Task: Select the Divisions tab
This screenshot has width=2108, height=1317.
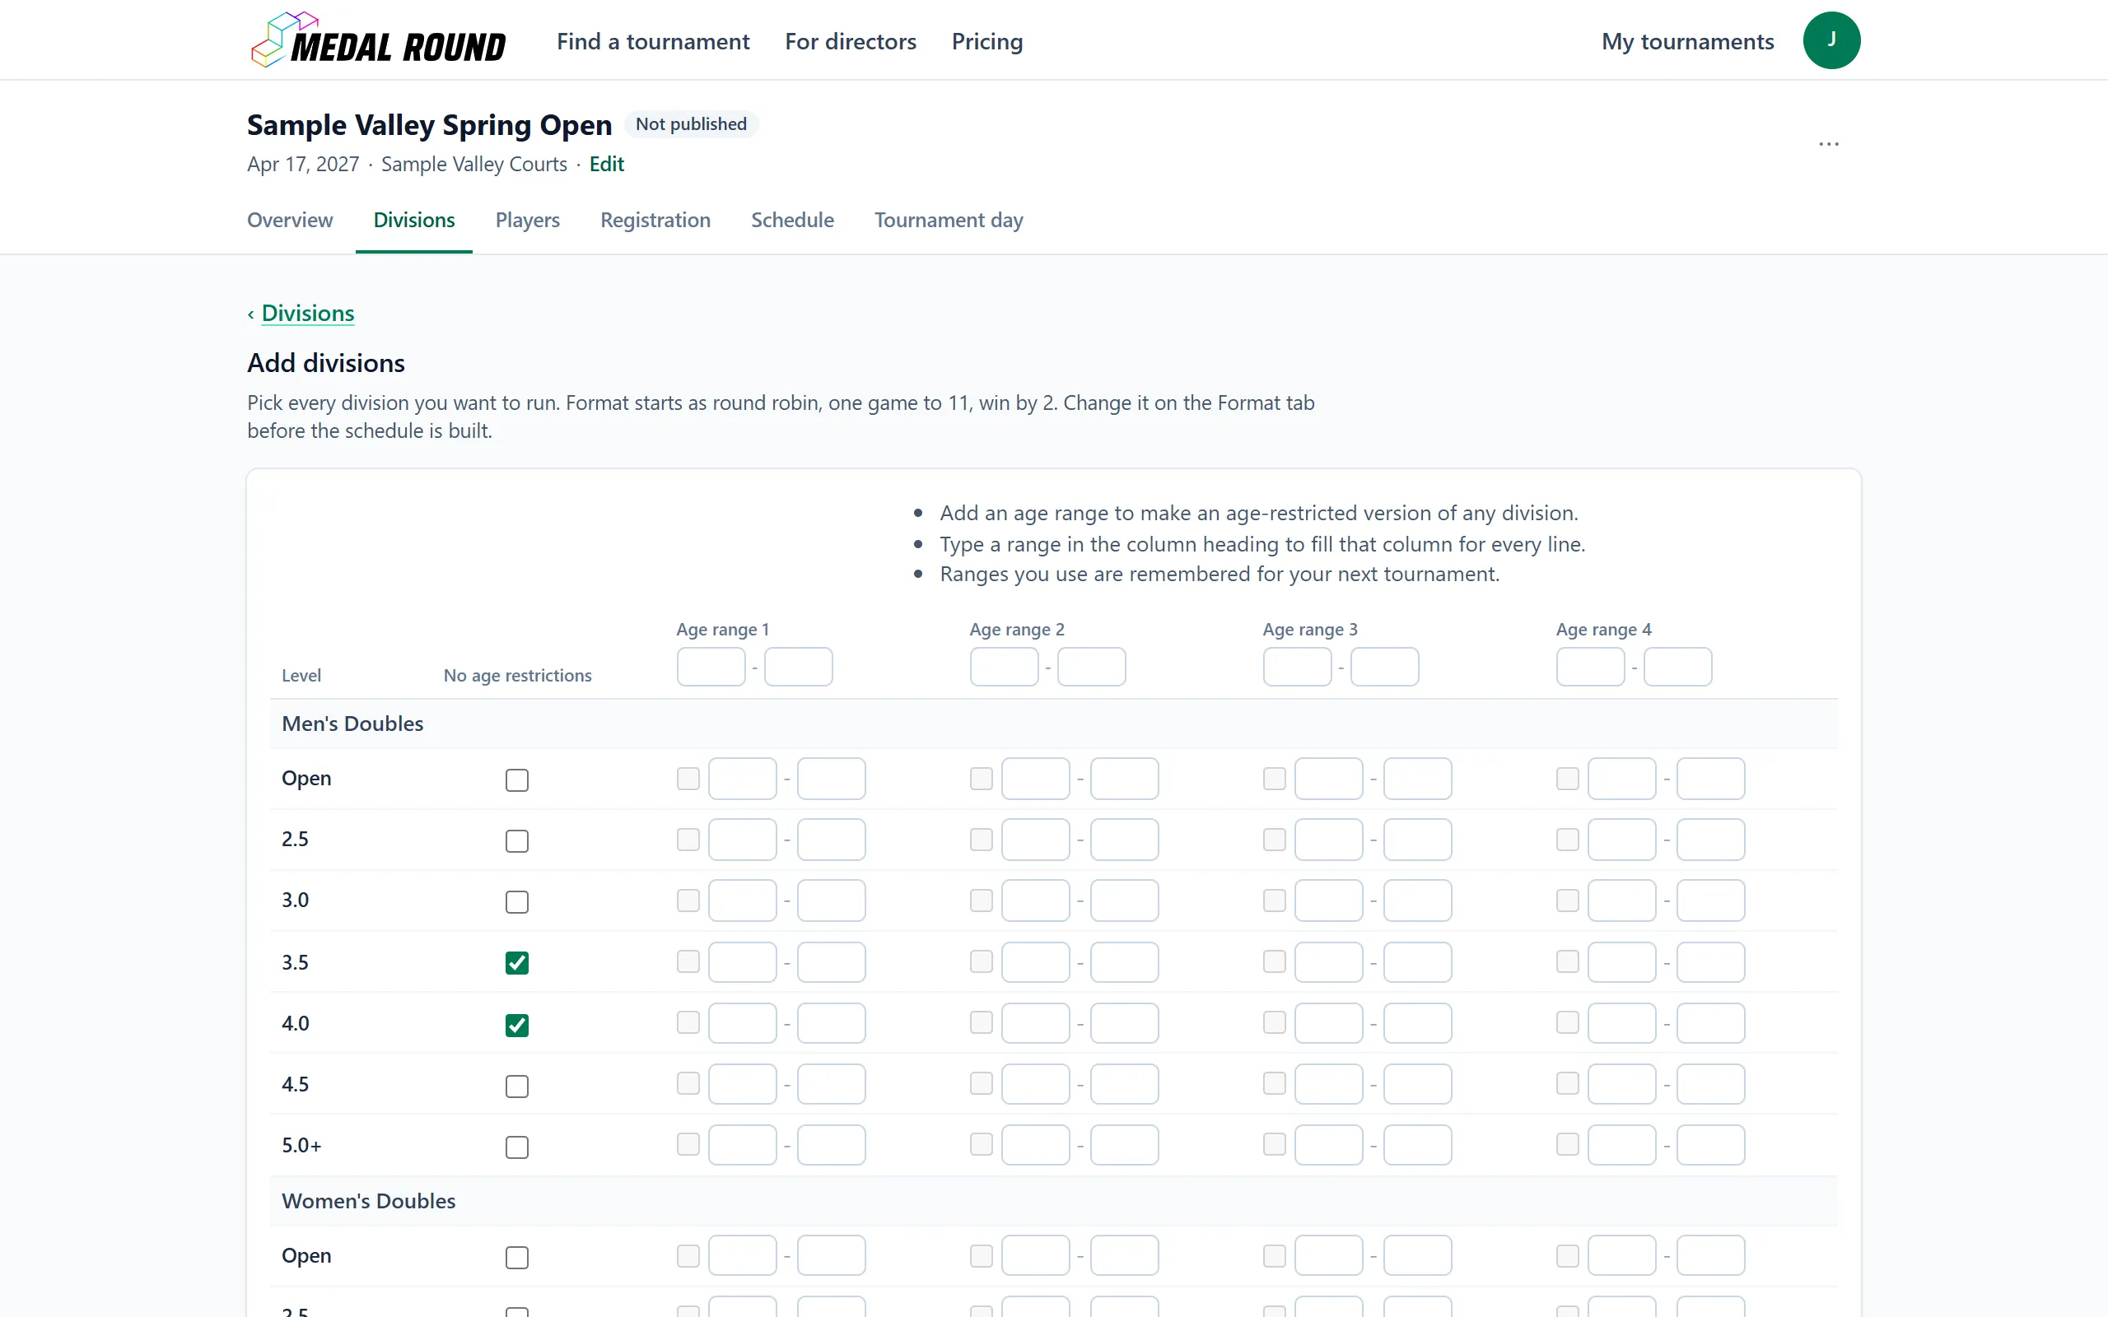Action: coord(413,220)
